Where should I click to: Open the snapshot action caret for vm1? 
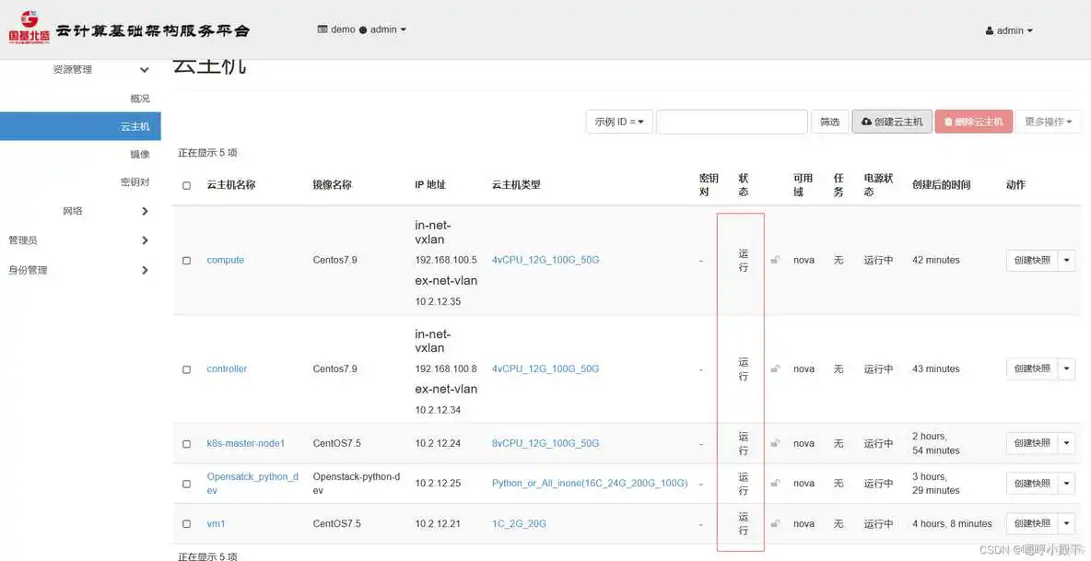[1067, 523]
